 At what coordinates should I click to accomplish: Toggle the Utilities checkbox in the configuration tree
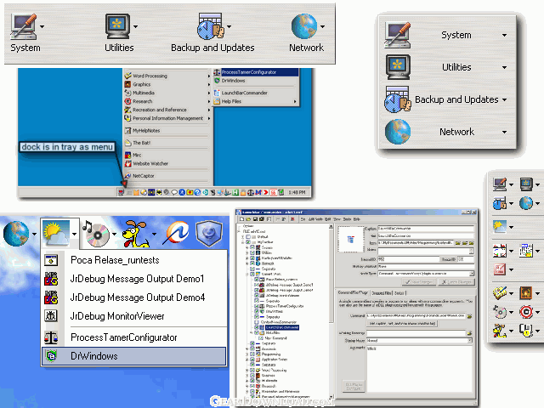pyautogui.click(x=252, y=253)
